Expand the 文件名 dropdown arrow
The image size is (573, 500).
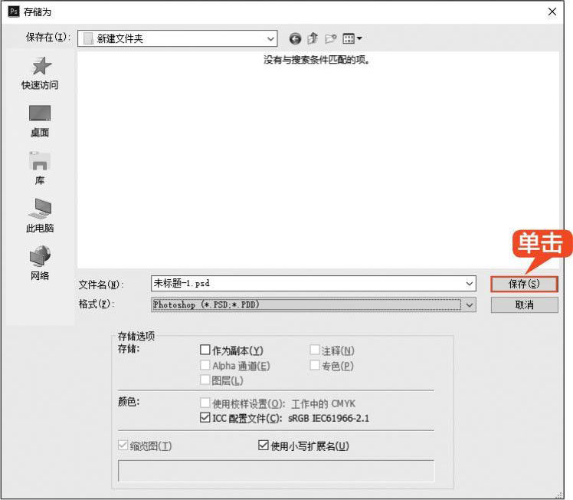click(x=470, y=284)
